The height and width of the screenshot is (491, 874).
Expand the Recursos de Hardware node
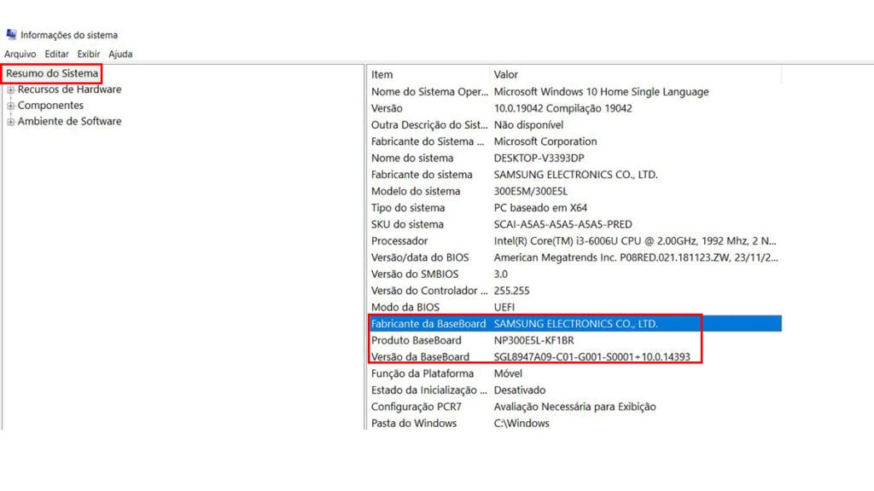(10, 90)
